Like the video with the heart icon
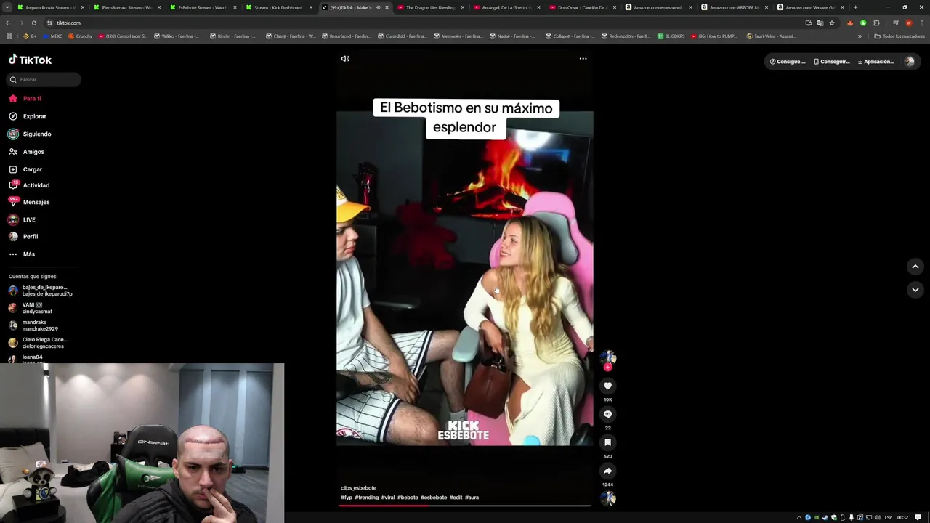 tap(608, 386)
